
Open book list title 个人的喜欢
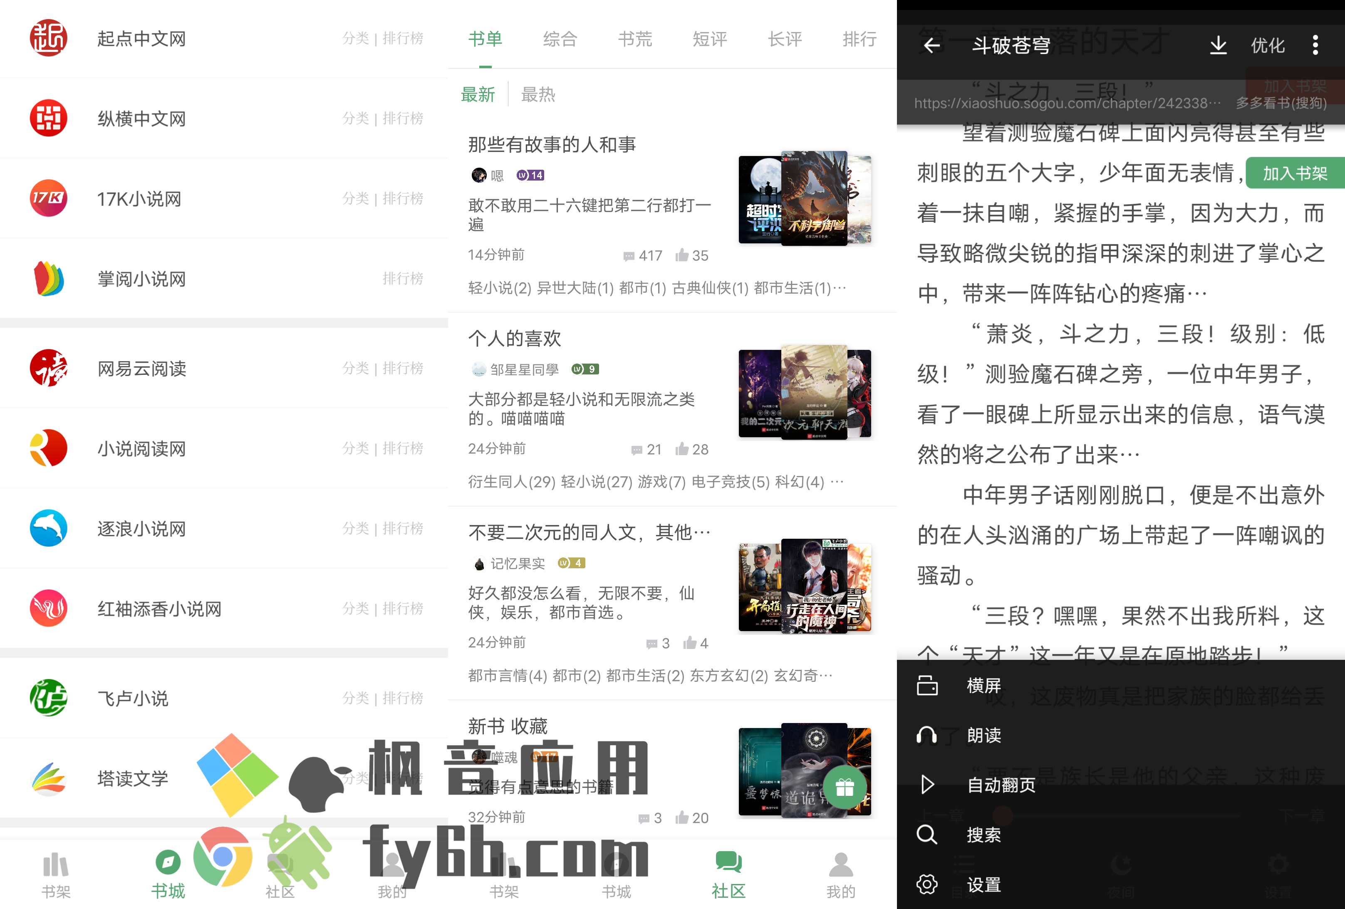click(x=515, y=338)
